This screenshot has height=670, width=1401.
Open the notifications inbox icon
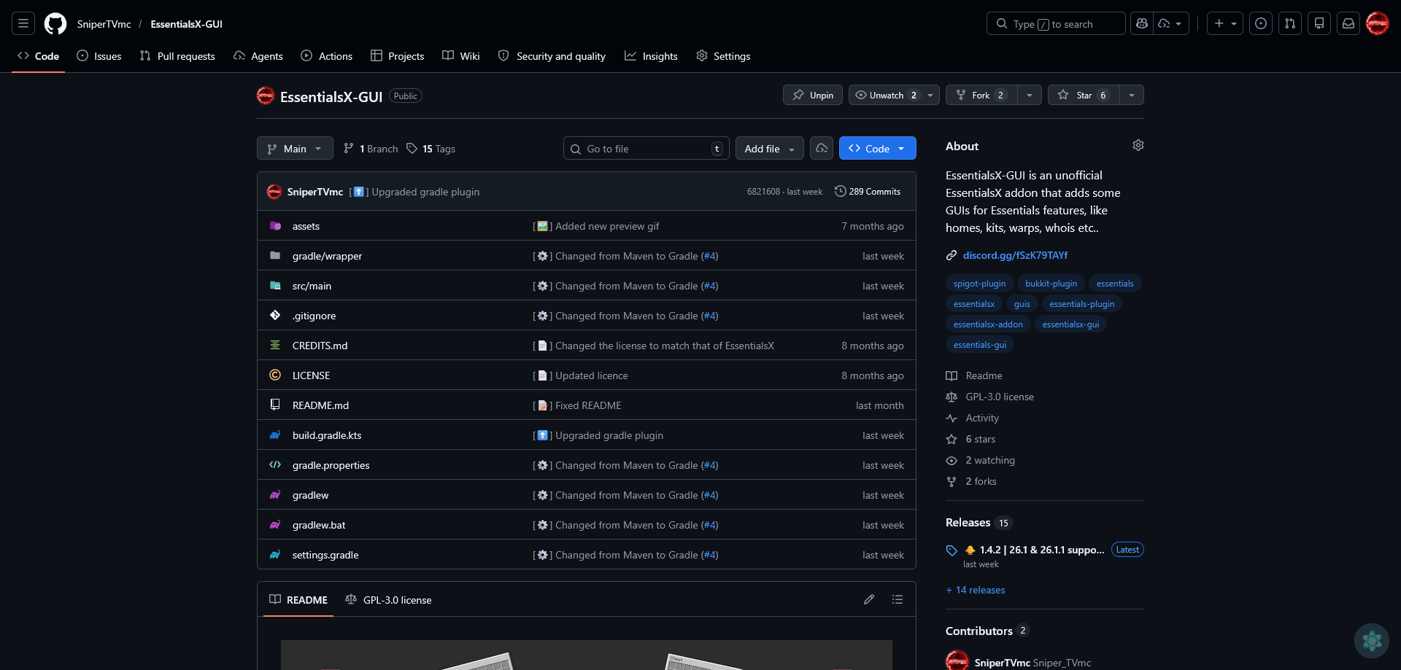pos(1348,23)
